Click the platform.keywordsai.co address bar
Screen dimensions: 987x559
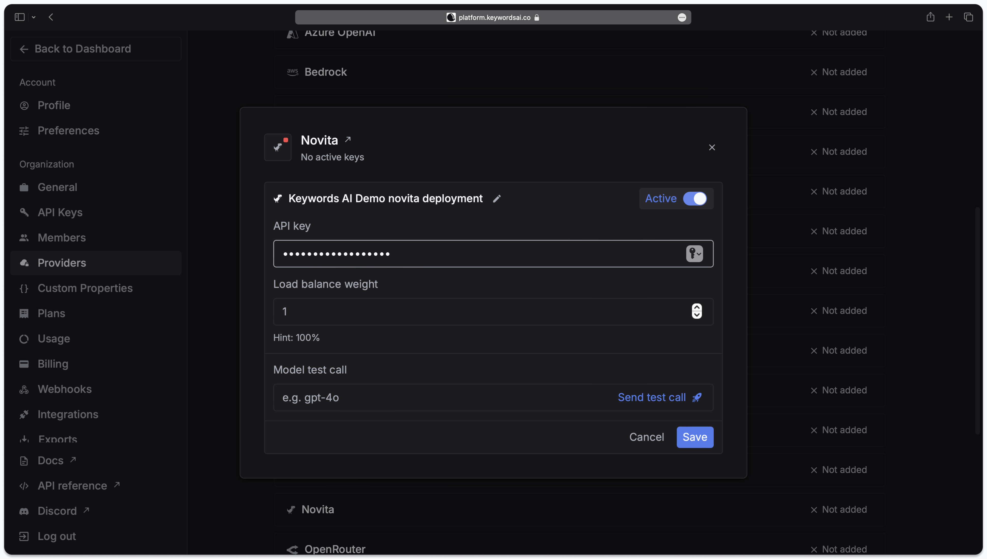493,17
